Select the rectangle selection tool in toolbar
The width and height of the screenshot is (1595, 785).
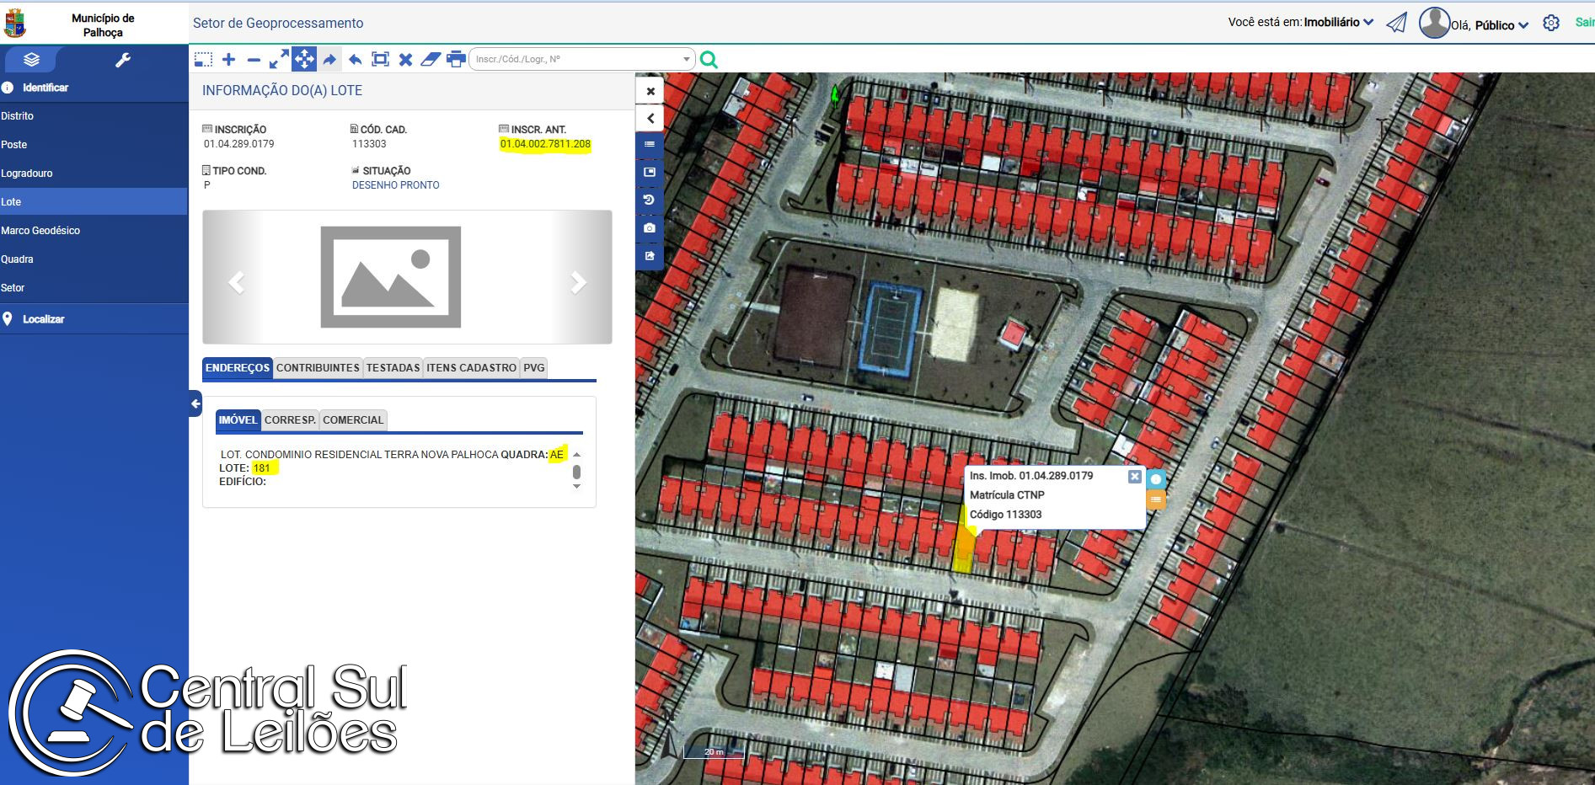[x=203, y=59]
